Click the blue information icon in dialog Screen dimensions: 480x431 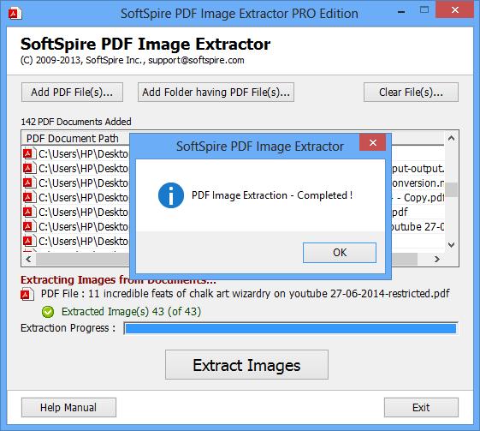pos(171,195)
